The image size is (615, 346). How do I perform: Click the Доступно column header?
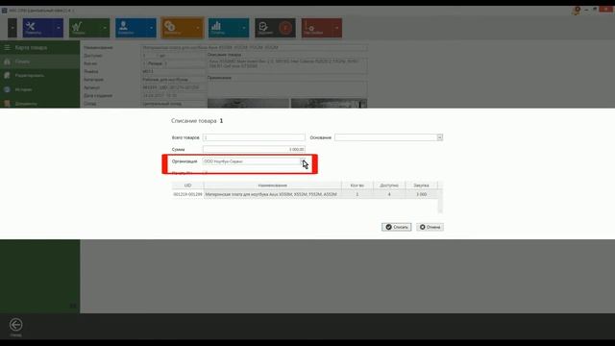(x=389, y=185)
